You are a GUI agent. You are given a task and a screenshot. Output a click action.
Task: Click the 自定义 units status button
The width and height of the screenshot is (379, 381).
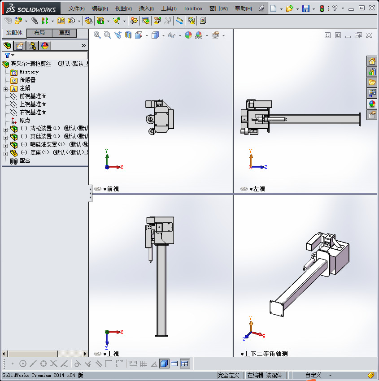(x=313, y=375)
